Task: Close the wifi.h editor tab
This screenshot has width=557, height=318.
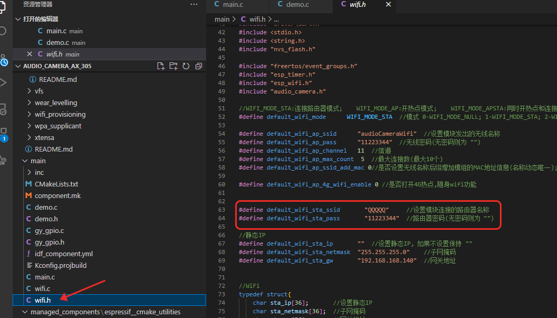Action: click(x=388, y=4)
